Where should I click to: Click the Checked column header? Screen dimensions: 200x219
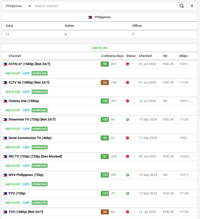(145, 56)
